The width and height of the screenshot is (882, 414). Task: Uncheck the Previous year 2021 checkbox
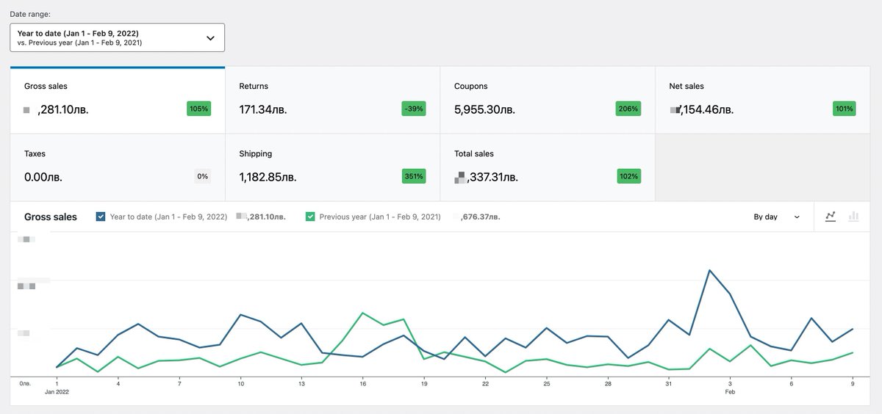tap(310, 217)
